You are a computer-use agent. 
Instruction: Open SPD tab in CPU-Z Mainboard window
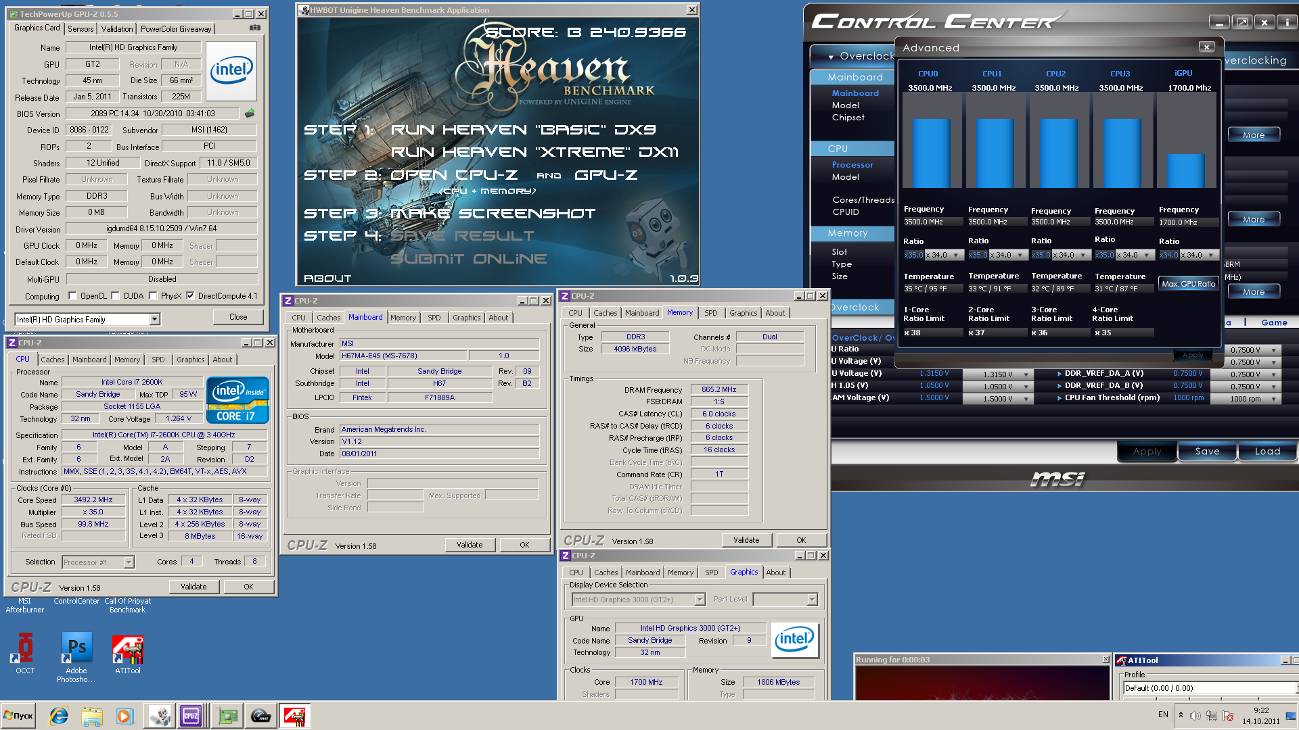(x=434, y=318)
